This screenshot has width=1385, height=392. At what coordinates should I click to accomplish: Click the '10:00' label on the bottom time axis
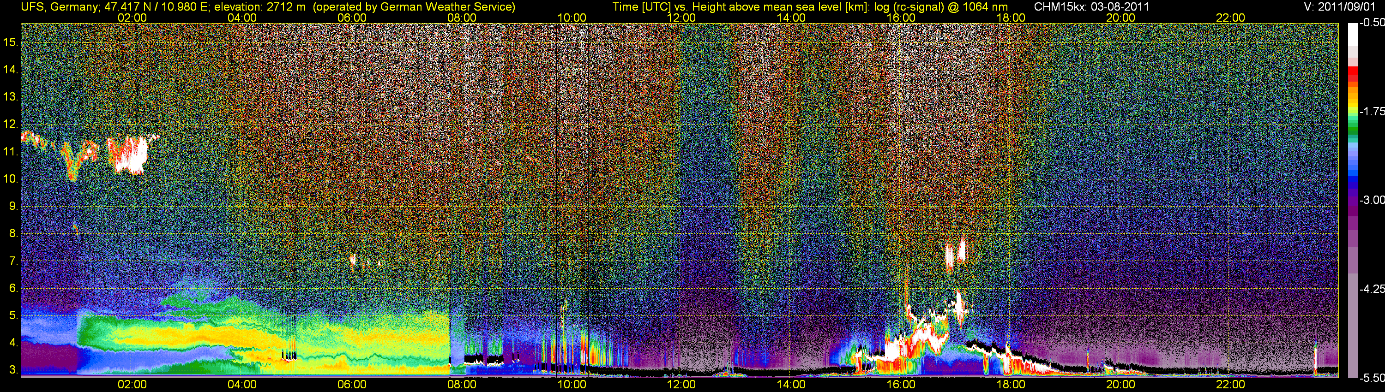572,385
